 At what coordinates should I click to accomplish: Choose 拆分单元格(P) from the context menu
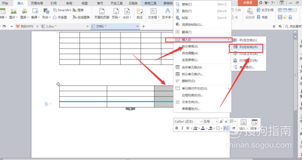202,74
